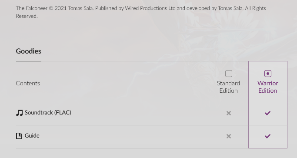Click the dark underline beneath Goodies
Screen dimensions: 297x158
tap(29, 61)
